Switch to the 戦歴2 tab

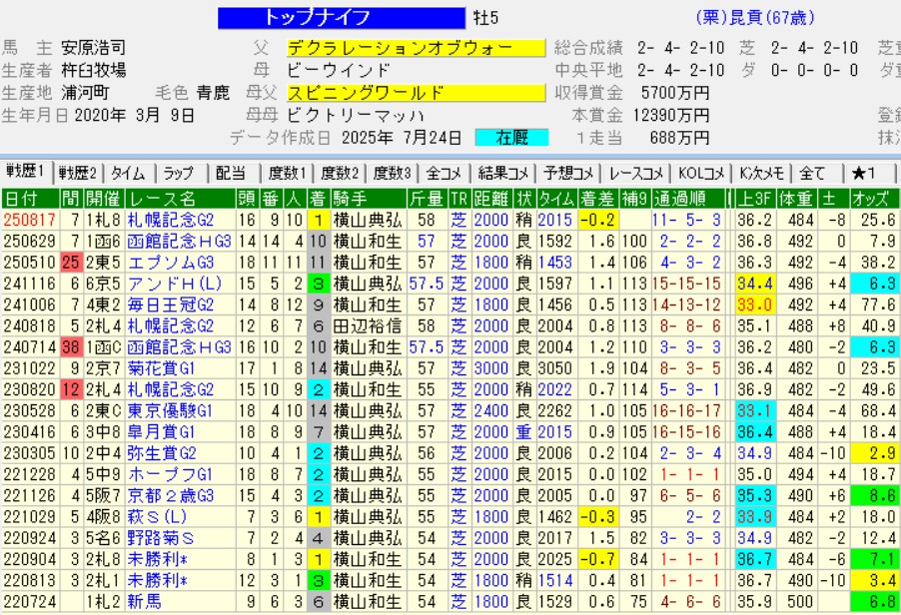pos(78,173)
